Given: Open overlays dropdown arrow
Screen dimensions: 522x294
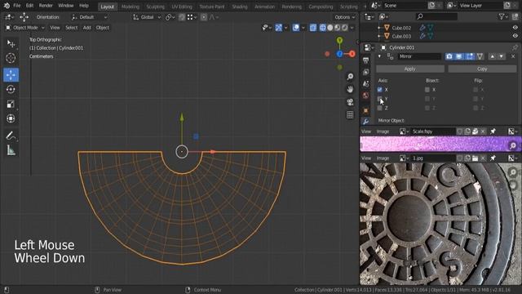Looking at the screenshot, I should [x=303, y=28].
